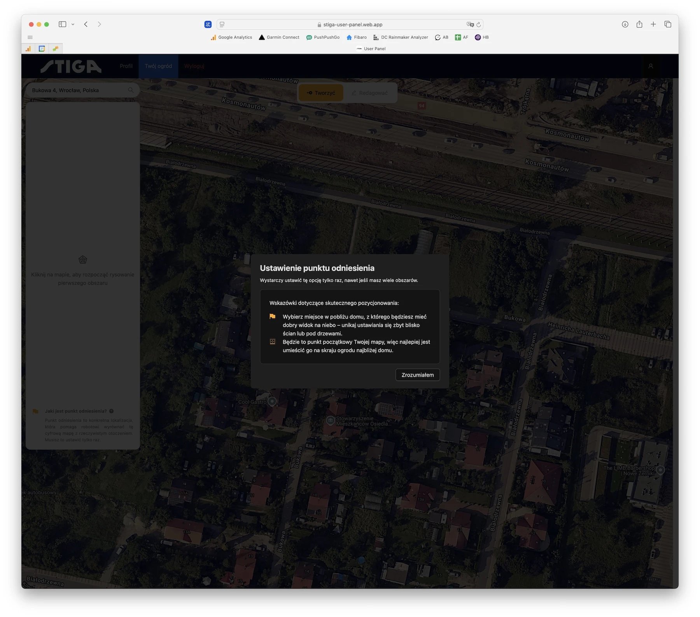Reload the current page
This screenshot has height=617, width=700.
pyautogui.click(x=479, y=24)
